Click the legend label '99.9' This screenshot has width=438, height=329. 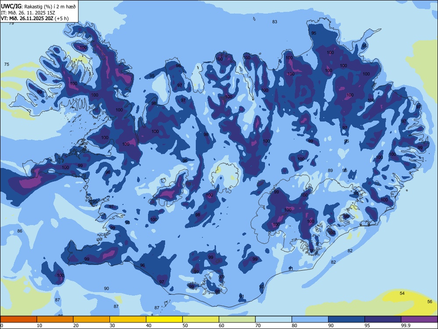click(405, 325)
